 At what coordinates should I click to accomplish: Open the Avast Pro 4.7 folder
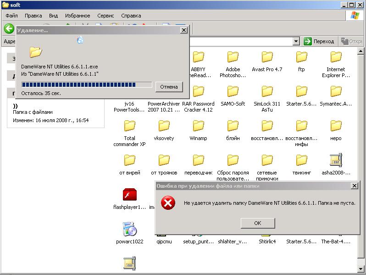(267, 57)
